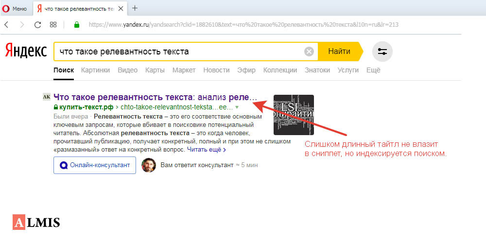Screen dimensions: 486x243
Task: Switch to the Видео tab
Action: [x=127, y=70]
